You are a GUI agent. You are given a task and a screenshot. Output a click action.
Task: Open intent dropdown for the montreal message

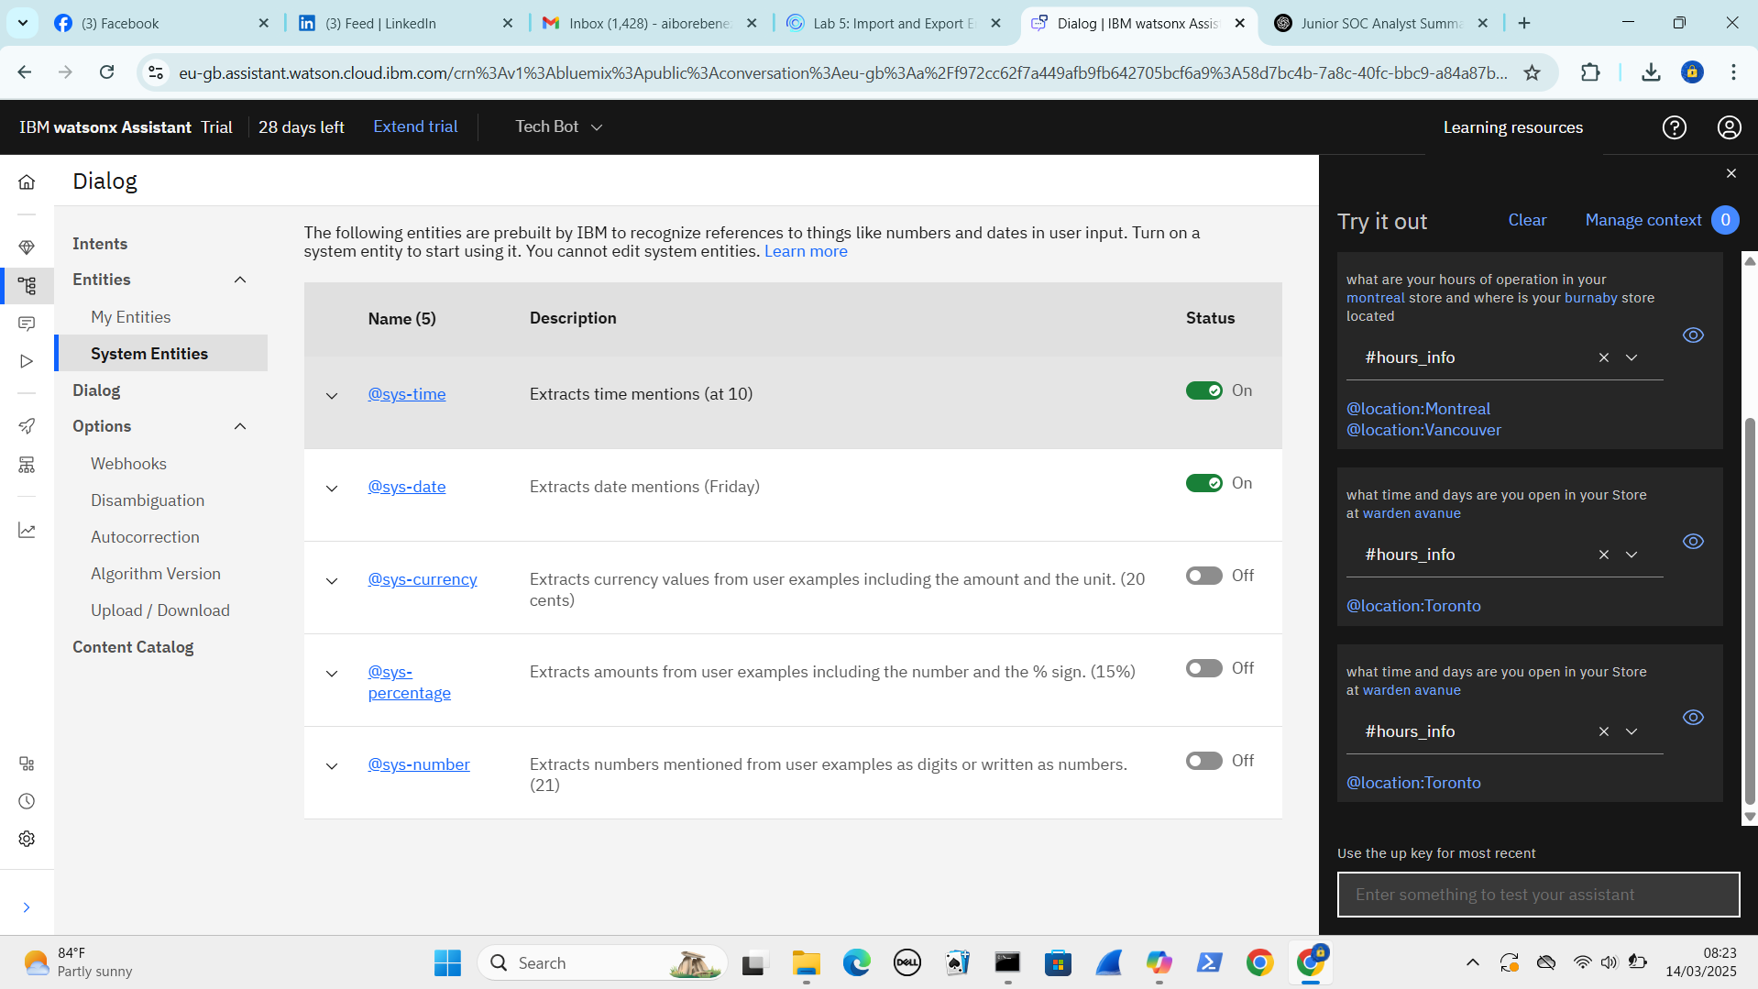pyautogui.click(x=1632, y=357)
